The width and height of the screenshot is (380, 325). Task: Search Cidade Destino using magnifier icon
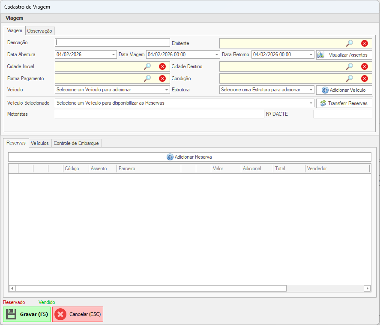pos(350,66)
